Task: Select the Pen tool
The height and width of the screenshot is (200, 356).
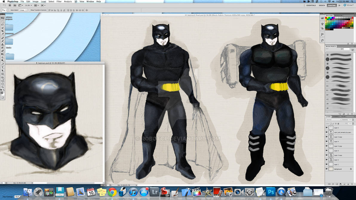Action: point(2,64)
